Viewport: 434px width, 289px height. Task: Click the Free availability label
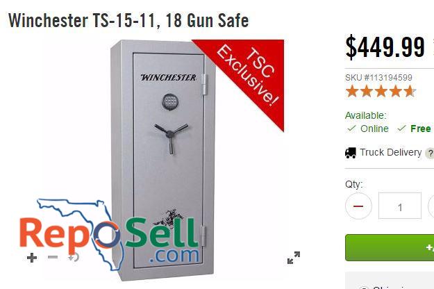(420, 129)
